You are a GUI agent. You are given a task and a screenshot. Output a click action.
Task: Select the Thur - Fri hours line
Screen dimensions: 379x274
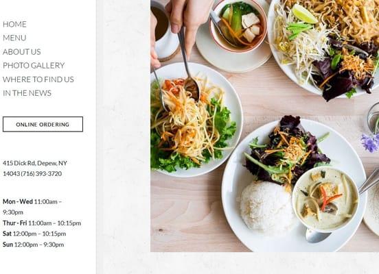tap(42, 223)
